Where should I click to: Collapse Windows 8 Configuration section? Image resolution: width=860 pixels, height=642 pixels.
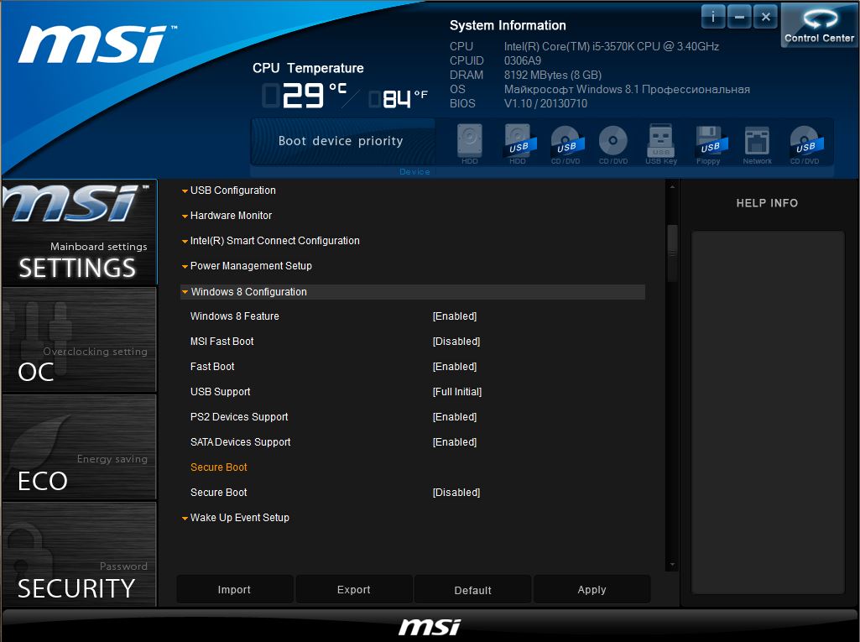(248, 292)
